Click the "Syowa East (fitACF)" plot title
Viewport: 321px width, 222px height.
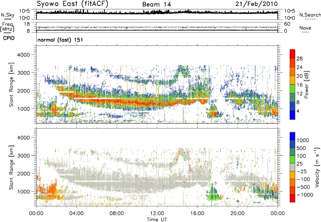pos(73,4)
